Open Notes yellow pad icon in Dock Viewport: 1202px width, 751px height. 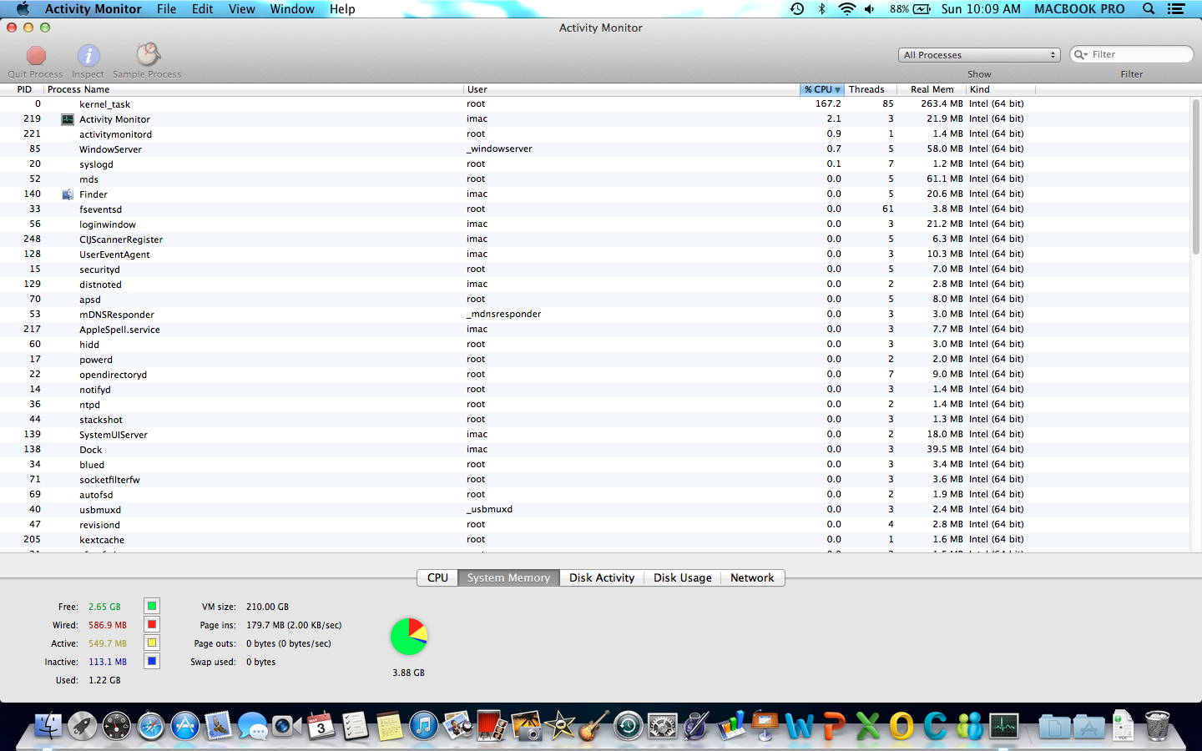point(389,726)
